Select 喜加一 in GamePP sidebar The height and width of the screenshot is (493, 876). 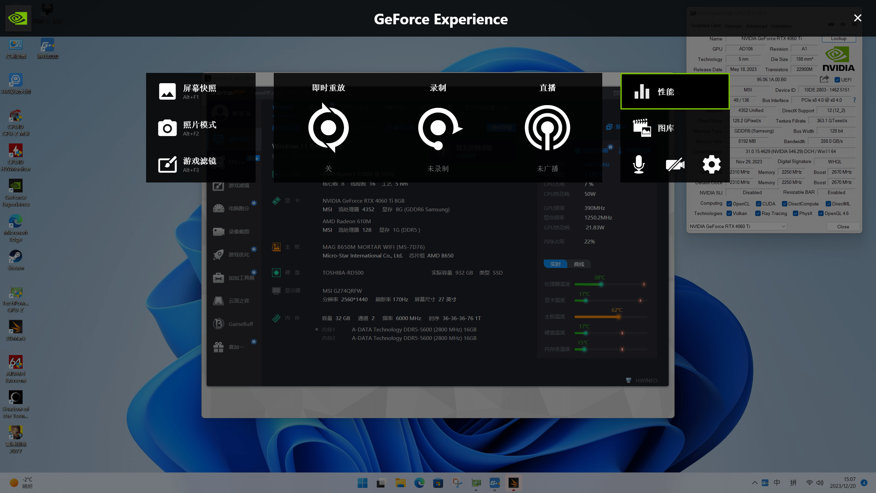click(x=234, y=347)
